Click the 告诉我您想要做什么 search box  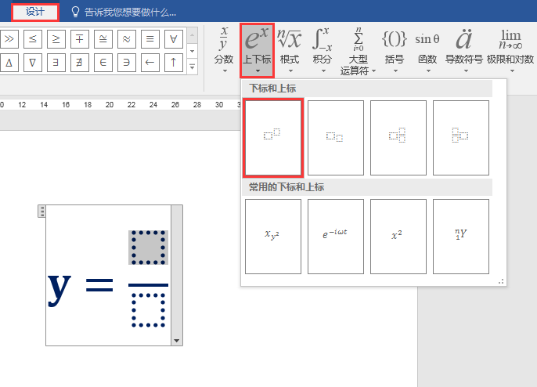pos(124,13)
